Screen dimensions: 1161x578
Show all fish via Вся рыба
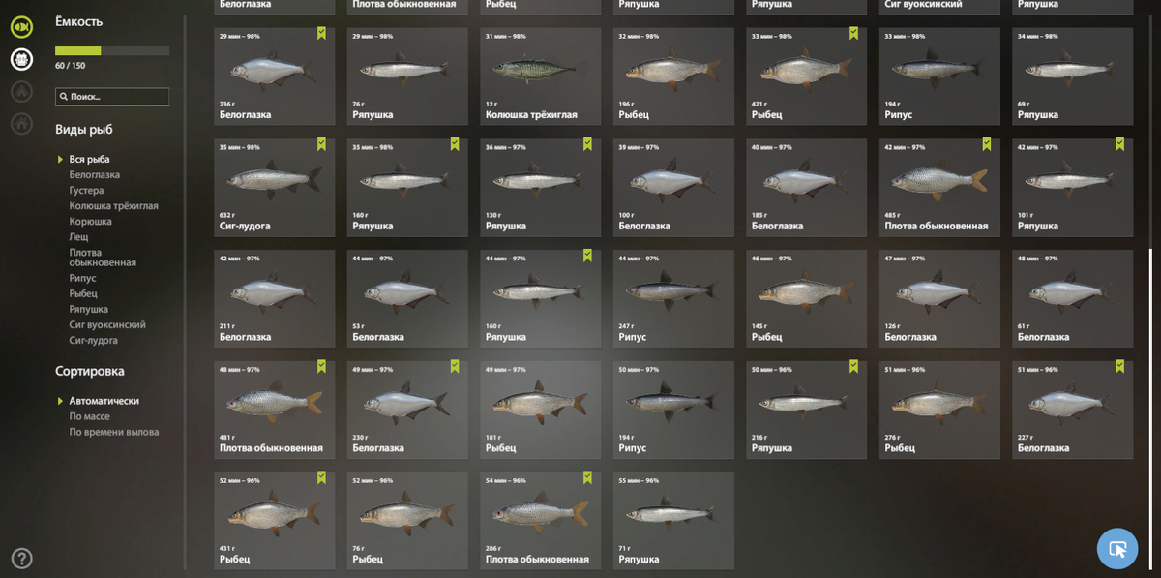point(89,160)
